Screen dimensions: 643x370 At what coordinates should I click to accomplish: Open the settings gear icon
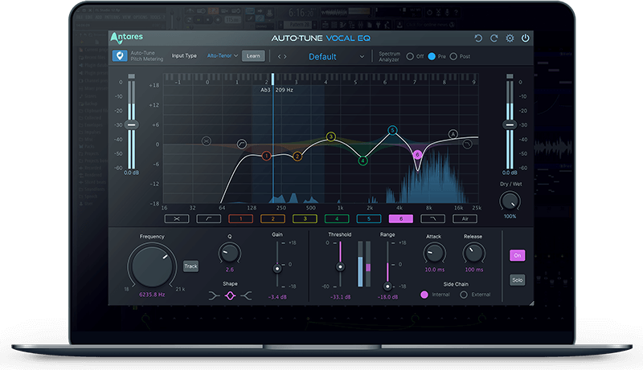(510, 38)
